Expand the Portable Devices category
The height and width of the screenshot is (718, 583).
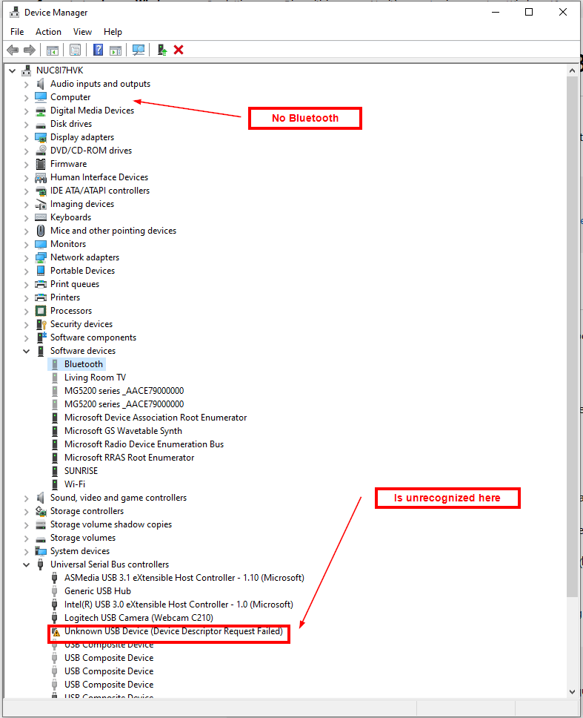pos(26,271)
